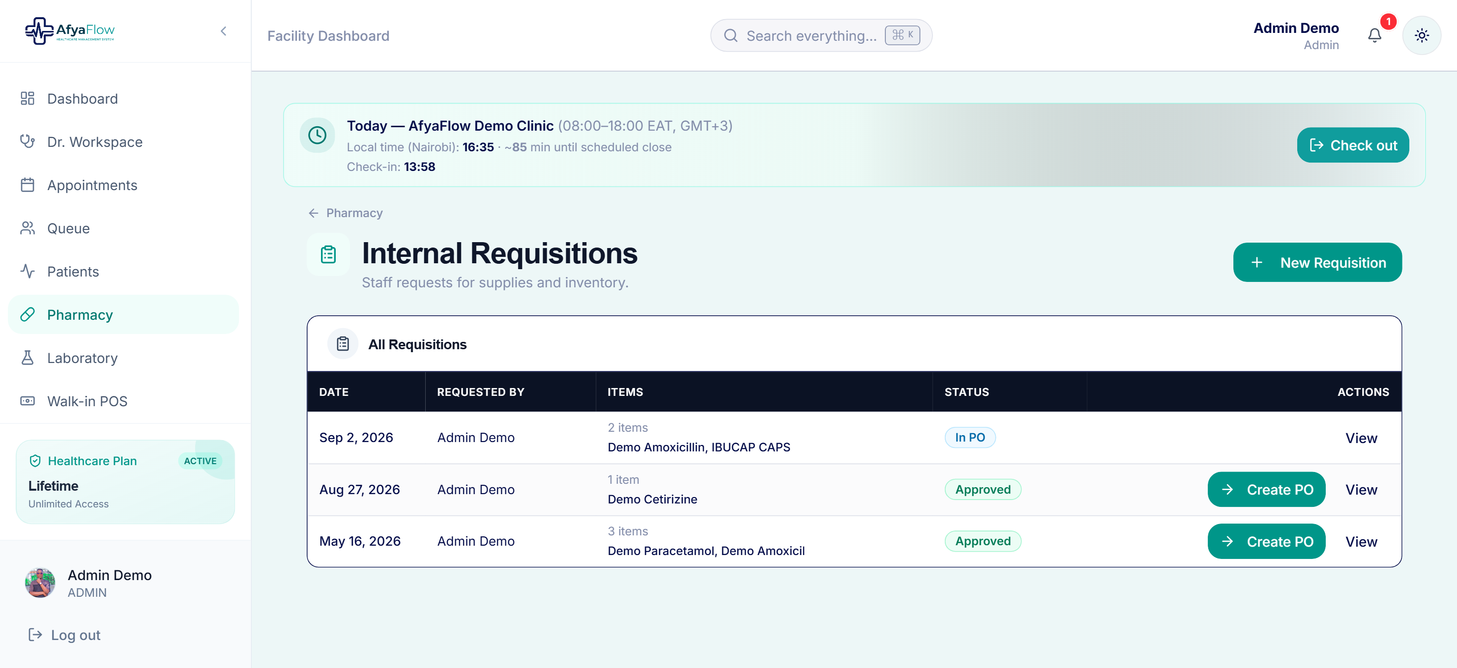Click the cash icon beside Walk-in POS
This screenshot has height=668, width=1457.
click(27, 401)
